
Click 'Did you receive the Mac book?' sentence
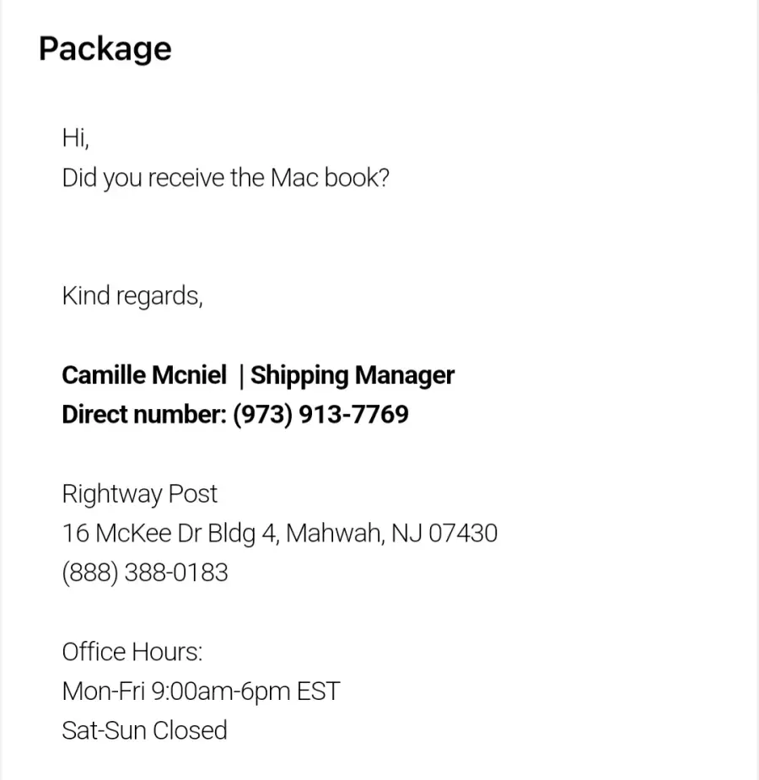(x=225, y=178)
